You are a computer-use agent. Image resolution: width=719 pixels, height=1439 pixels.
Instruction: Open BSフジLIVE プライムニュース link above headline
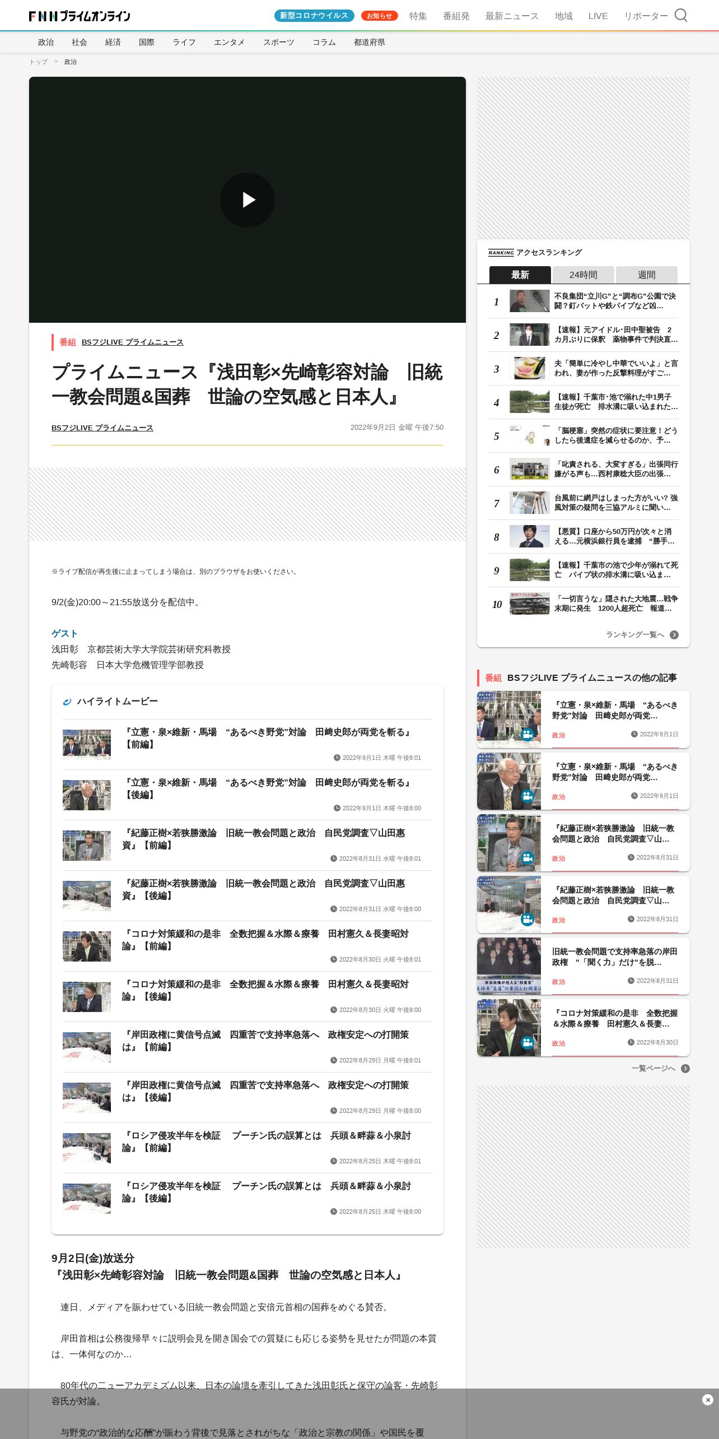pos(132,342)
